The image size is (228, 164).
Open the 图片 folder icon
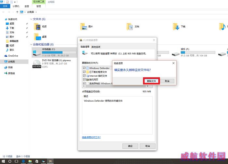click(84, 27)
